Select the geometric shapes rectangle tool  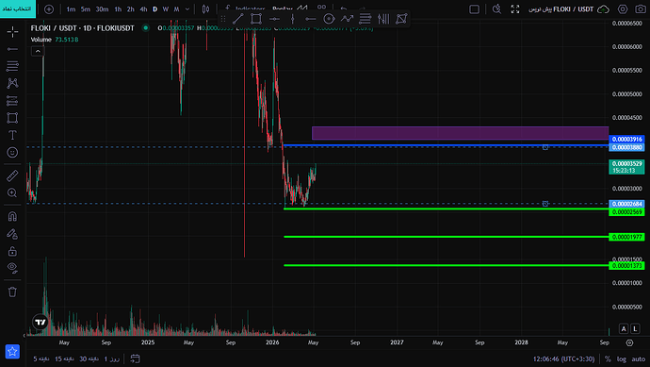pyautogui.click(x=12, y=118)
